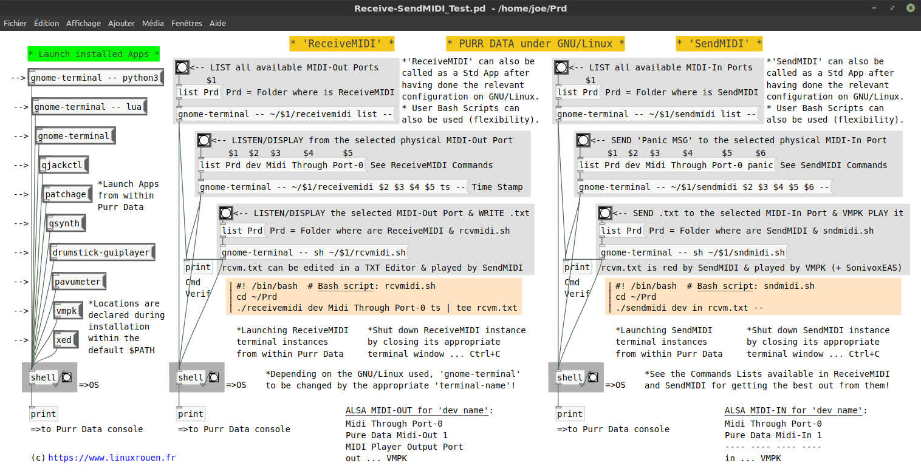Screen dimensions: 921x474
Task: Click './sendmidi dev in rcvm.txt --' line
Action: tap(690, 308)
